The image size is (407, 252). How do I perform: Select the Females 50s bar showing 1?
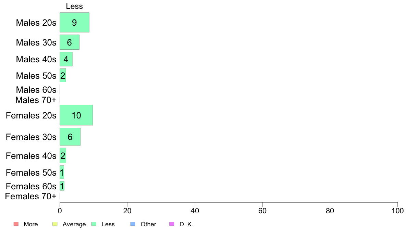[x=62, y=172]
